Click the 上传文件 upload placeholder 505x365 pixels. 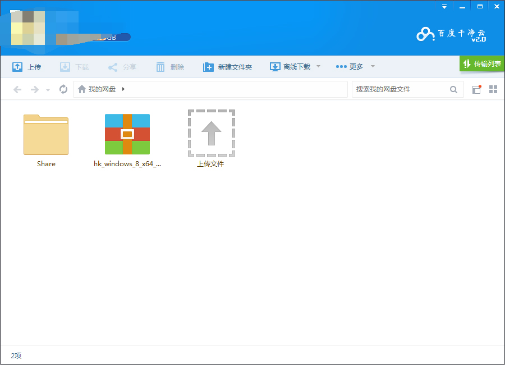coord(212,133)
